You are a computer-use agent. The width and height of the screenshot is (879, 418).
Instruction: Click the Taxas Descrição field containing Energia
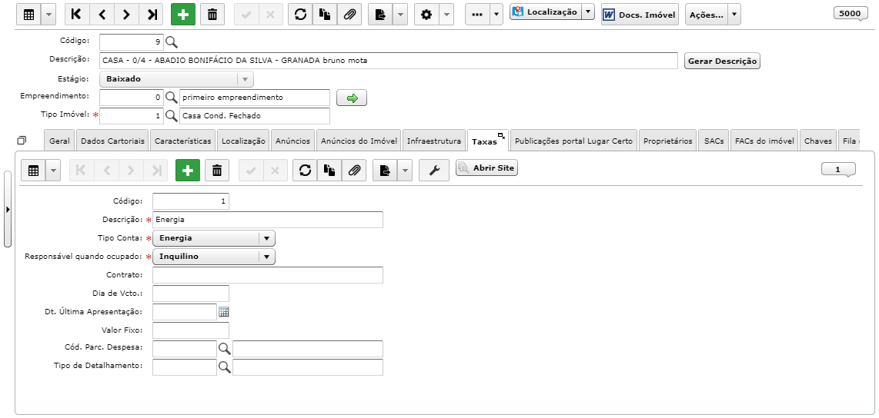click(267, 220)
